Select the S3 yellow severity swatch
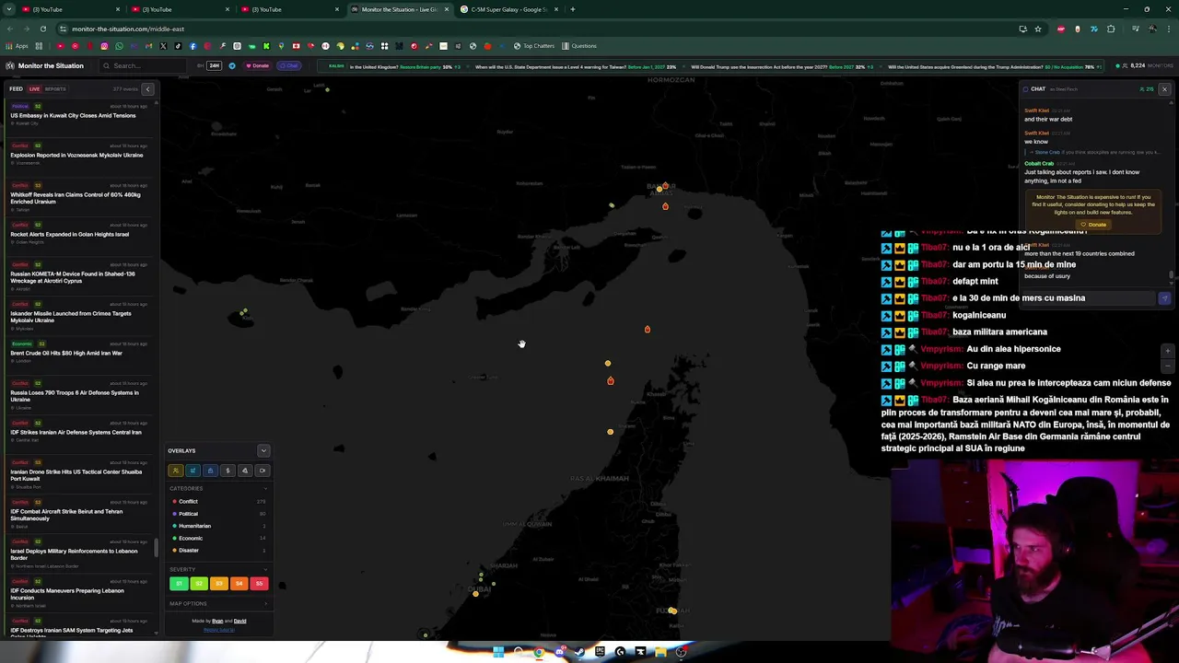Image resolution: width=1179 pixels, height=663 pixels. point(218,584)
